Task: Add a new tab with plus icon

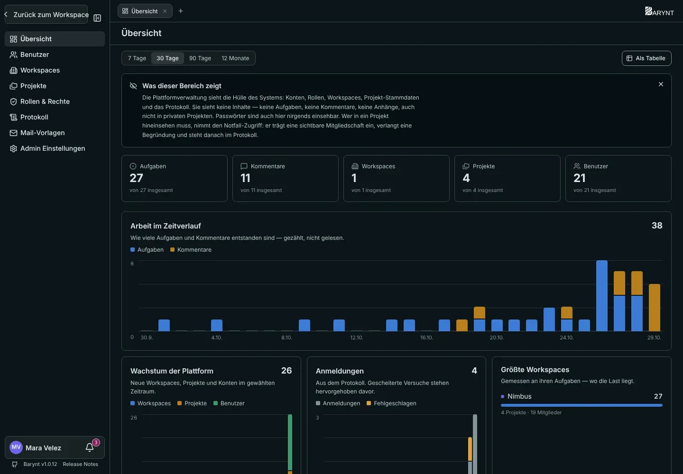Action: (x=181, y=11)
